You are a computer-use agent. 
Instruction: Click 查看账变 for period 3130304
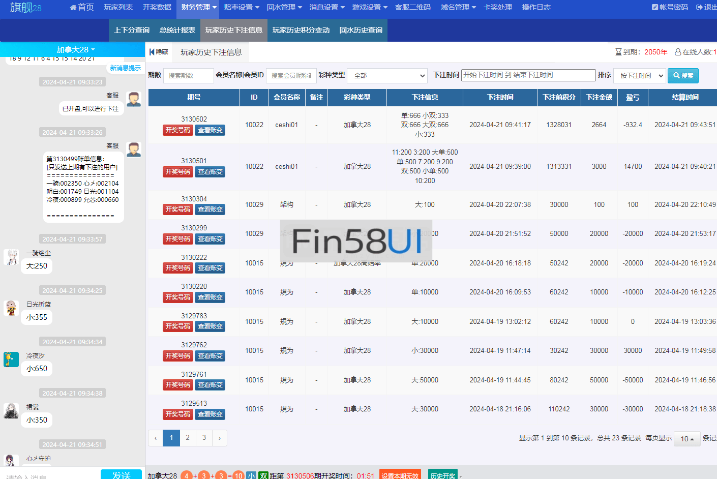210,209
